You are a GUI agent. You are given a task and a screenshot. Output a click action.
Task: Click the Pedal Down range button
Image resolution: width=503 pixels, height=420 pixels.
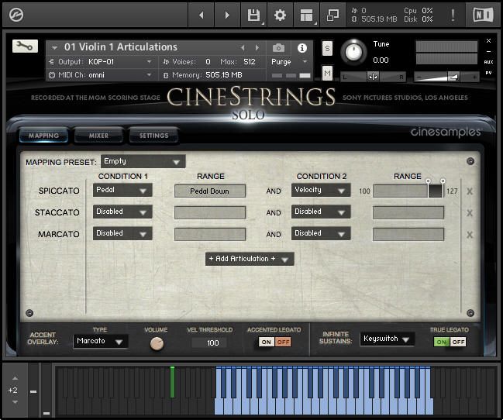click(210, 191)
